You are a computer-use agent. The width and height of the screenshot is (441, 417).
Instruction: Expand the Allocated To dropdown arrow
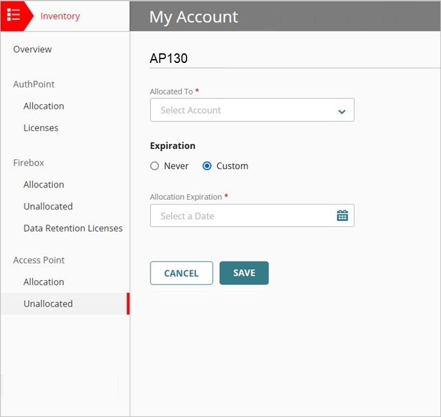[x=341, y=111]
